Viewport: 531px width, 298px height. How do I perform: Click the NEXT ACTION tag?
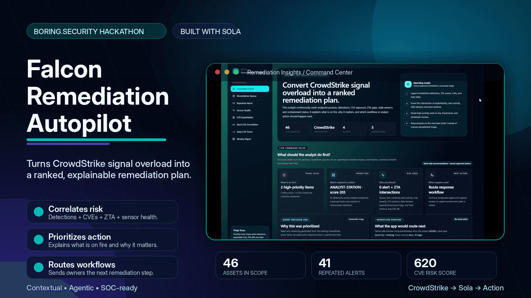coord(460,174)
